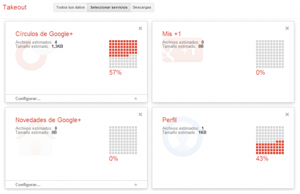Click the 57% progress grid
300x194 pixels.
[123, 54]
